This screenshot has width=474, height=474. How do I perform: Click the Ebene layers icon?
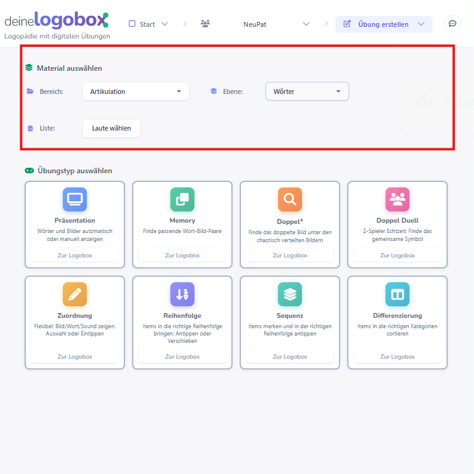tap(214, 91)
